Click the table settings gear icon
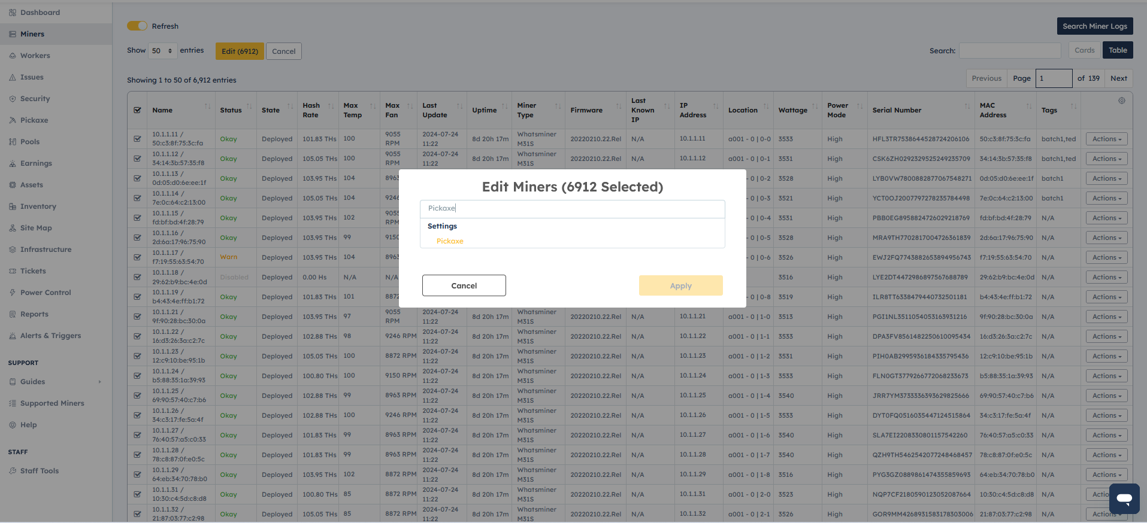Image resolution: width=1147 pixels, height=523 pixels. (x=1121, y=101)
